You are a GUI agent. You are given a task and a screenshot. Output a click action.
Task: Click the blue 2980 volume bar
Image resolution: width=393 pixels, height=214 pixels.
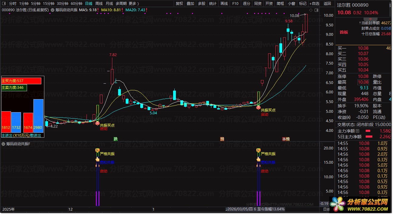[38, 116]
